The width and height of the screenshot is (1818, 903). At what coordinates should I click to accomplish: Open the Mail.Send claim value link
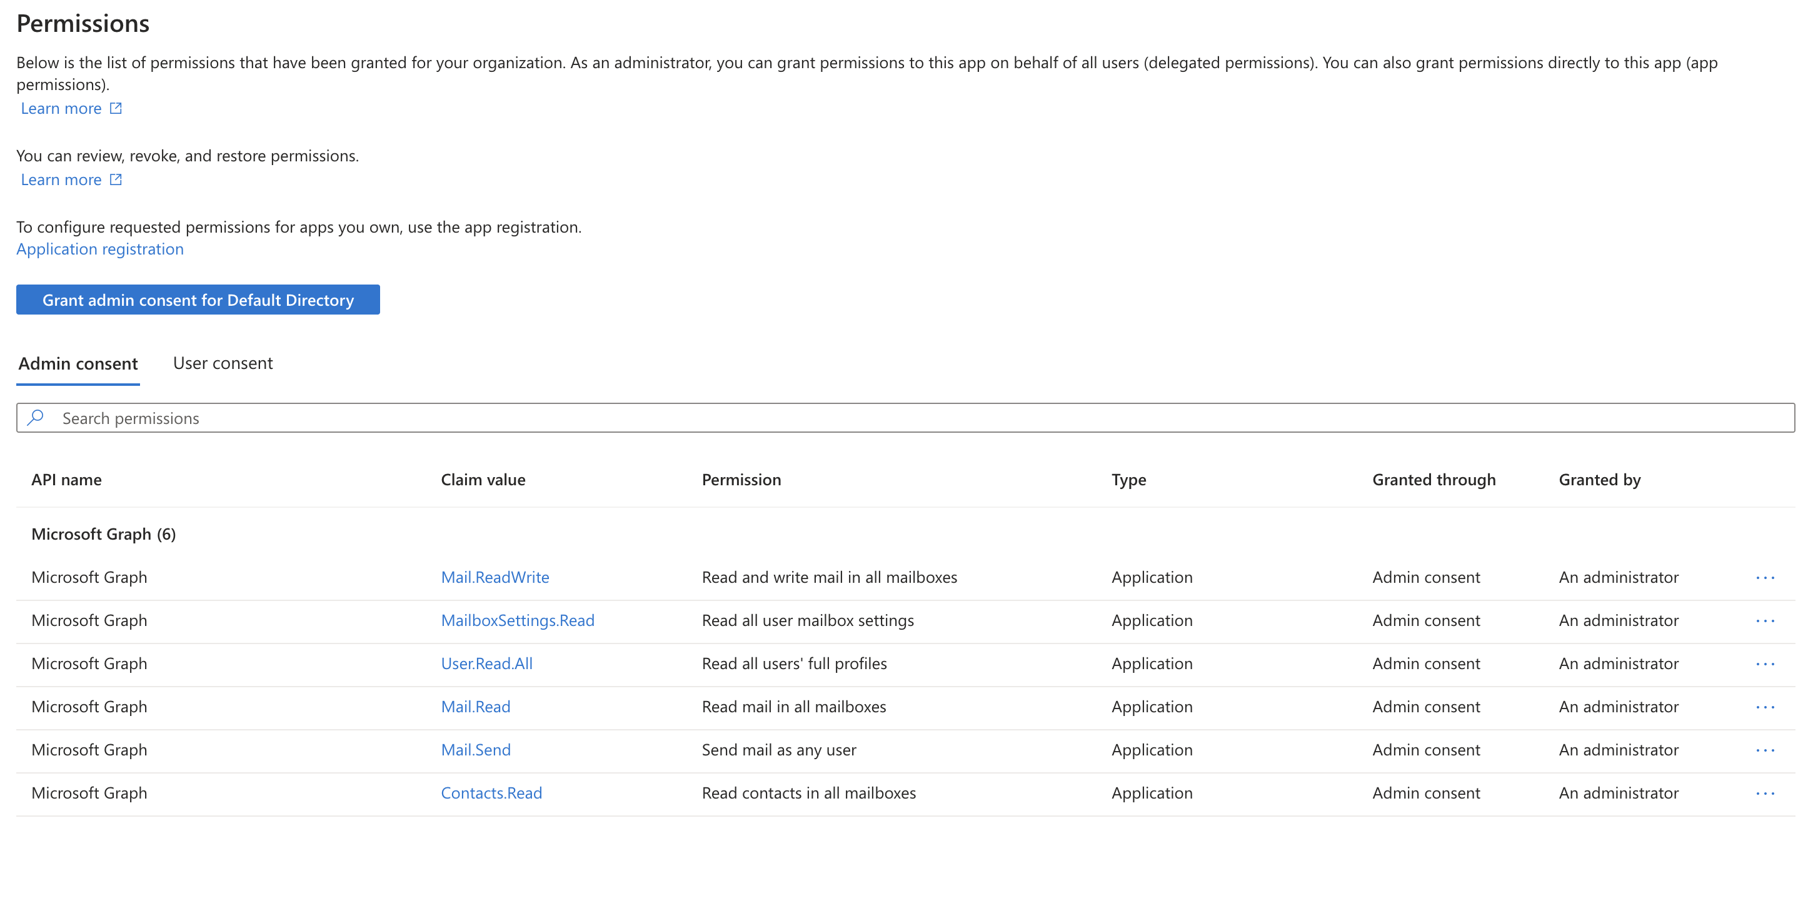point(476,750)
